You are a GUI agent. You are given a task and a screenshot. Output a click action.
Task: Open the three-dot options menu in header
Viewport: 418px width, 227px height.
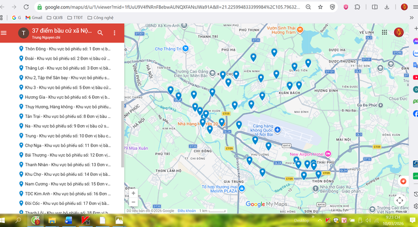114,33
